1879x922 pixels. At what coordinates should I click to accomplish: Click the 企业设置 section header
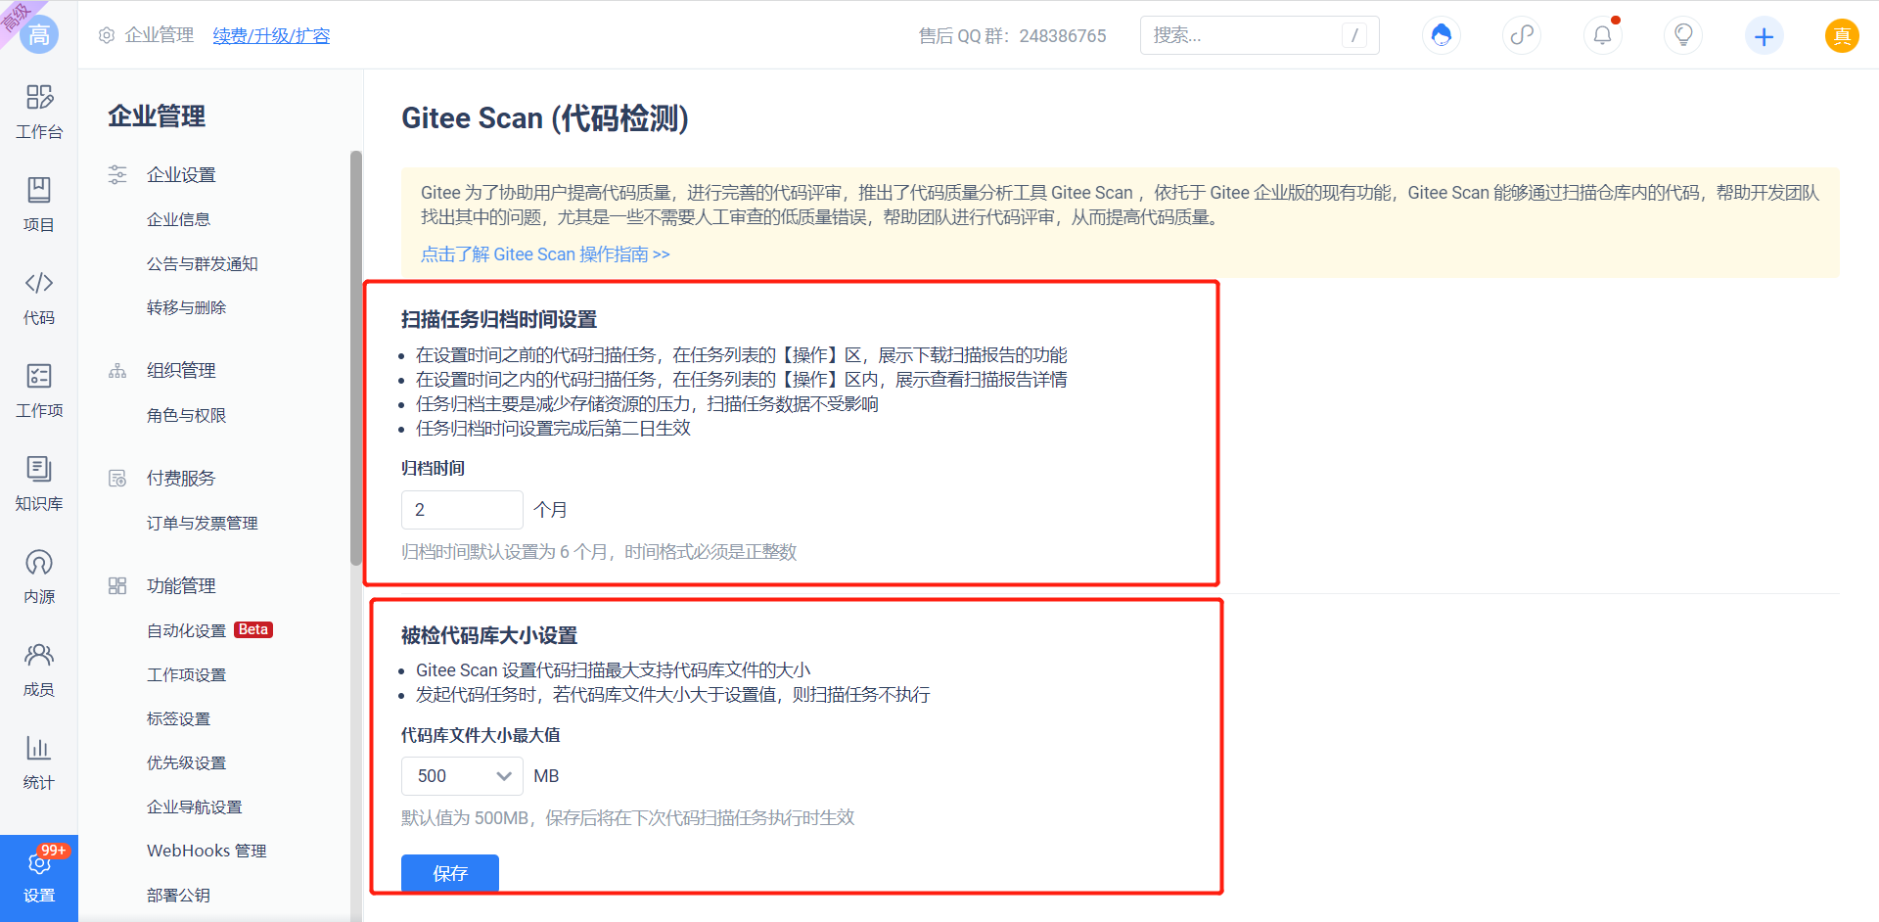click(x=181, y=174)
